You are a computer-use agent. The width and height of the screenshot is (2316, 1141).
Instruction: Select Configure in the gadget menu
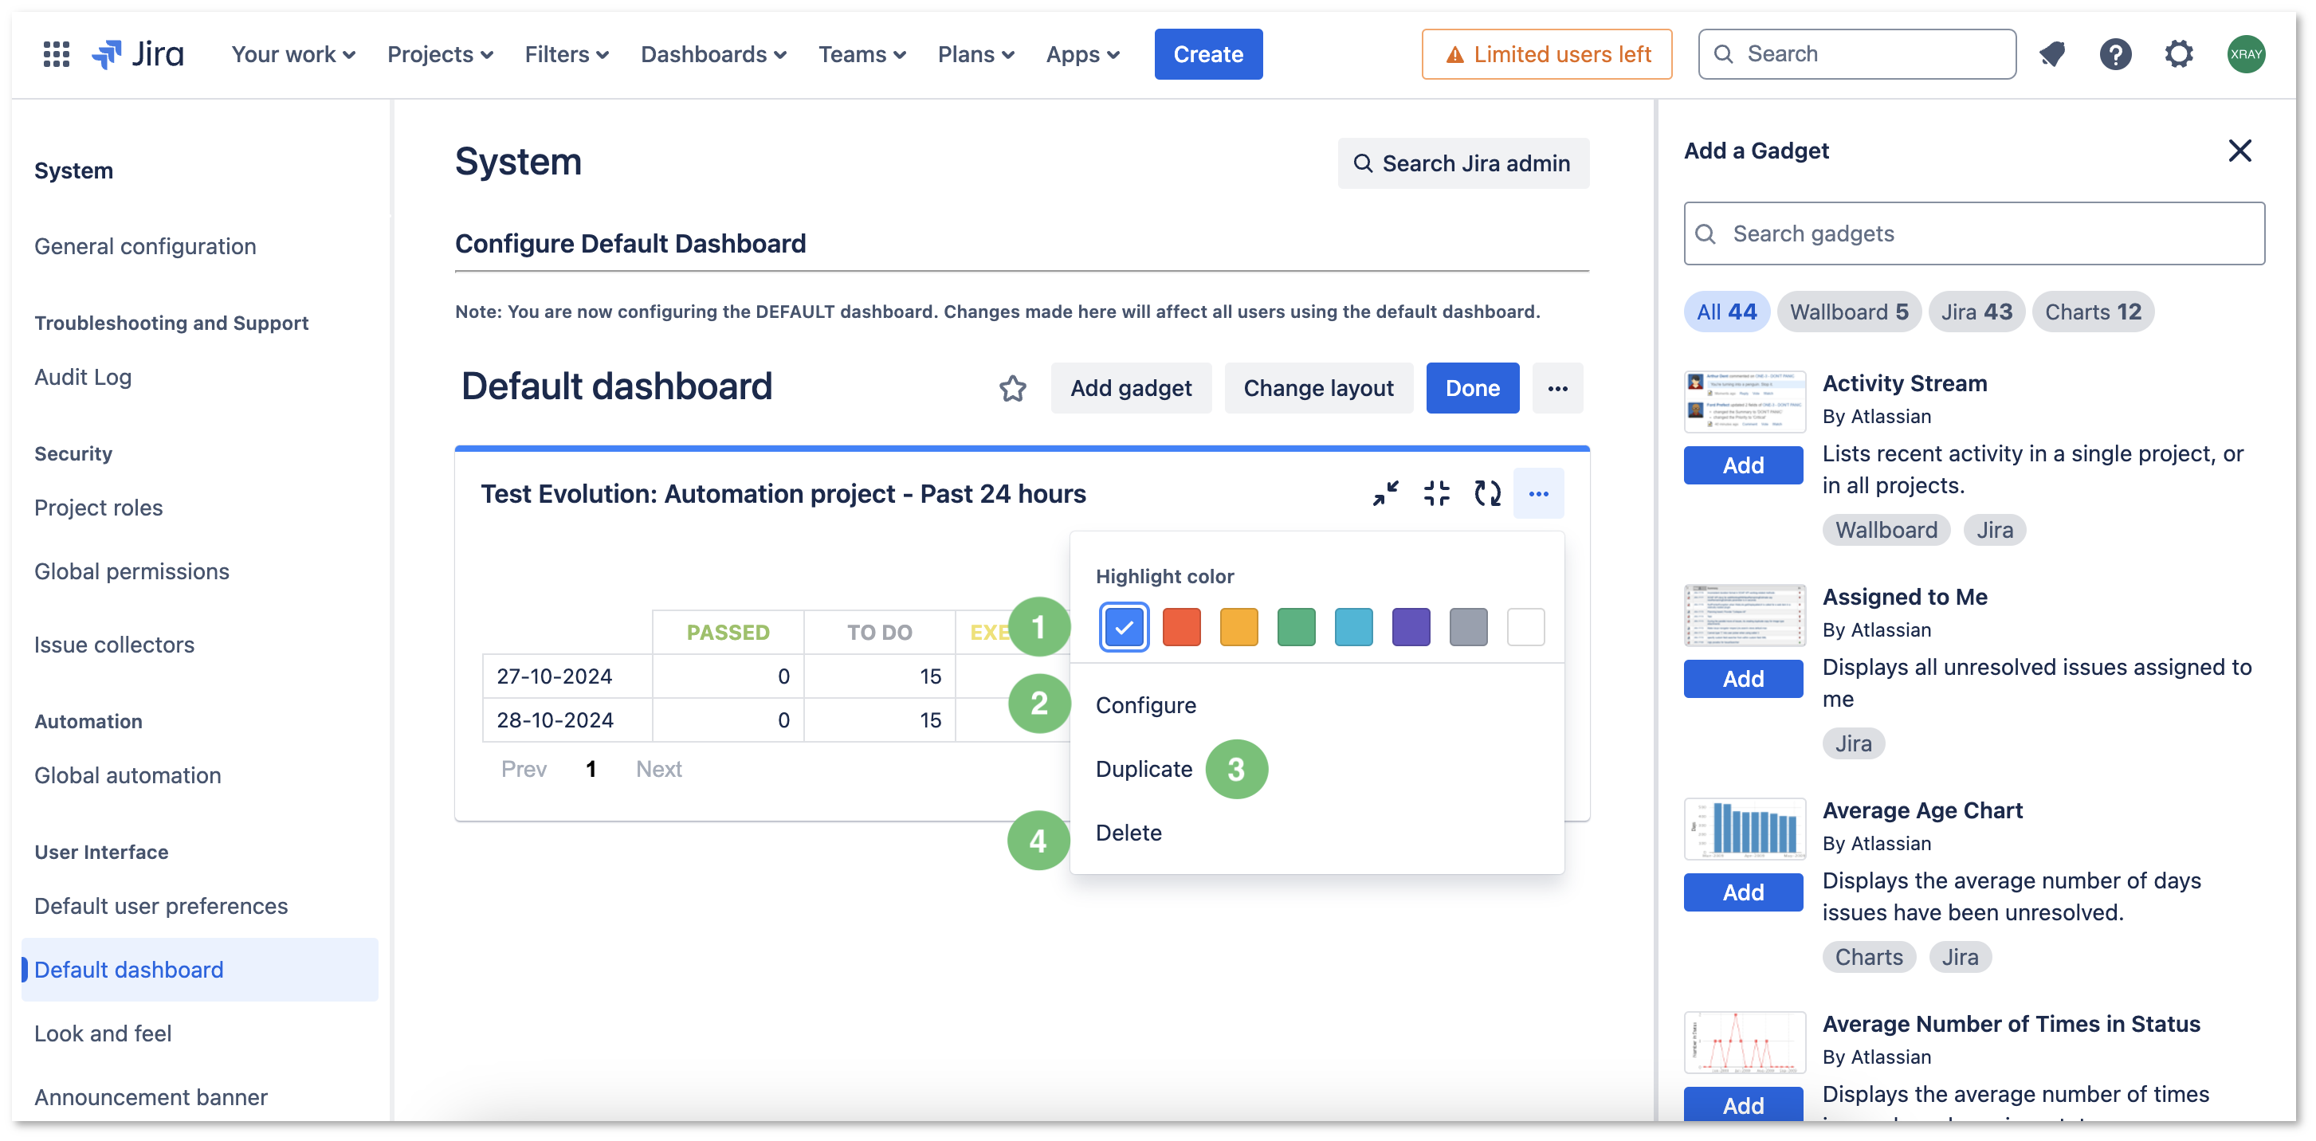pos(1317,705)
